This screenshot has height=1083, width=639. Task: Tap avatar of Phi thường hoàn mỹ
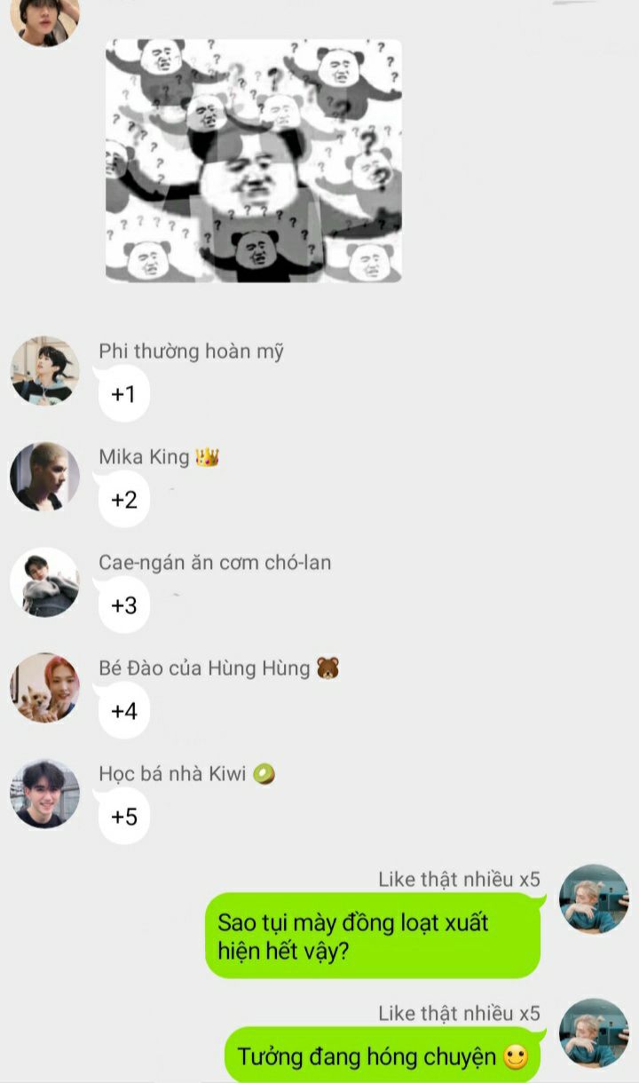pyautogui.click(x=44, y=370)
